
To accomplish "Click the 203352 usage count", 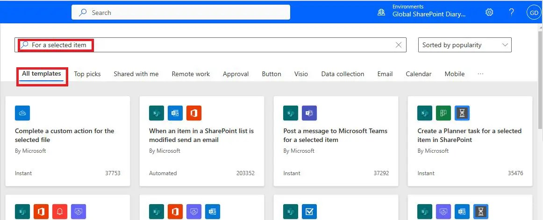I will pos(245,173).
